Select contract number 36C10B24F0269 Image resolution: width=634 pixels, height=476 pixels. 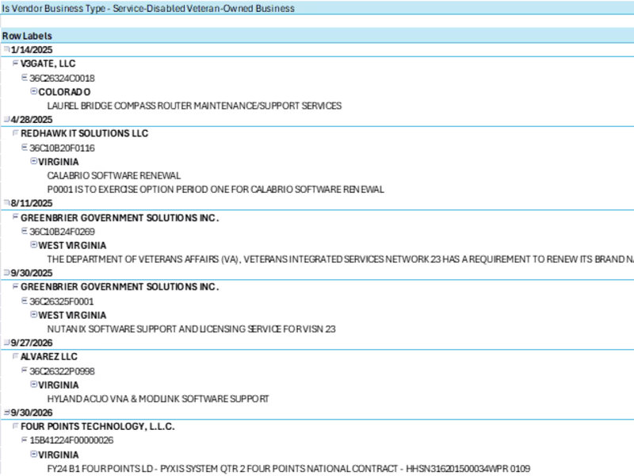click(x=63, y=232)
